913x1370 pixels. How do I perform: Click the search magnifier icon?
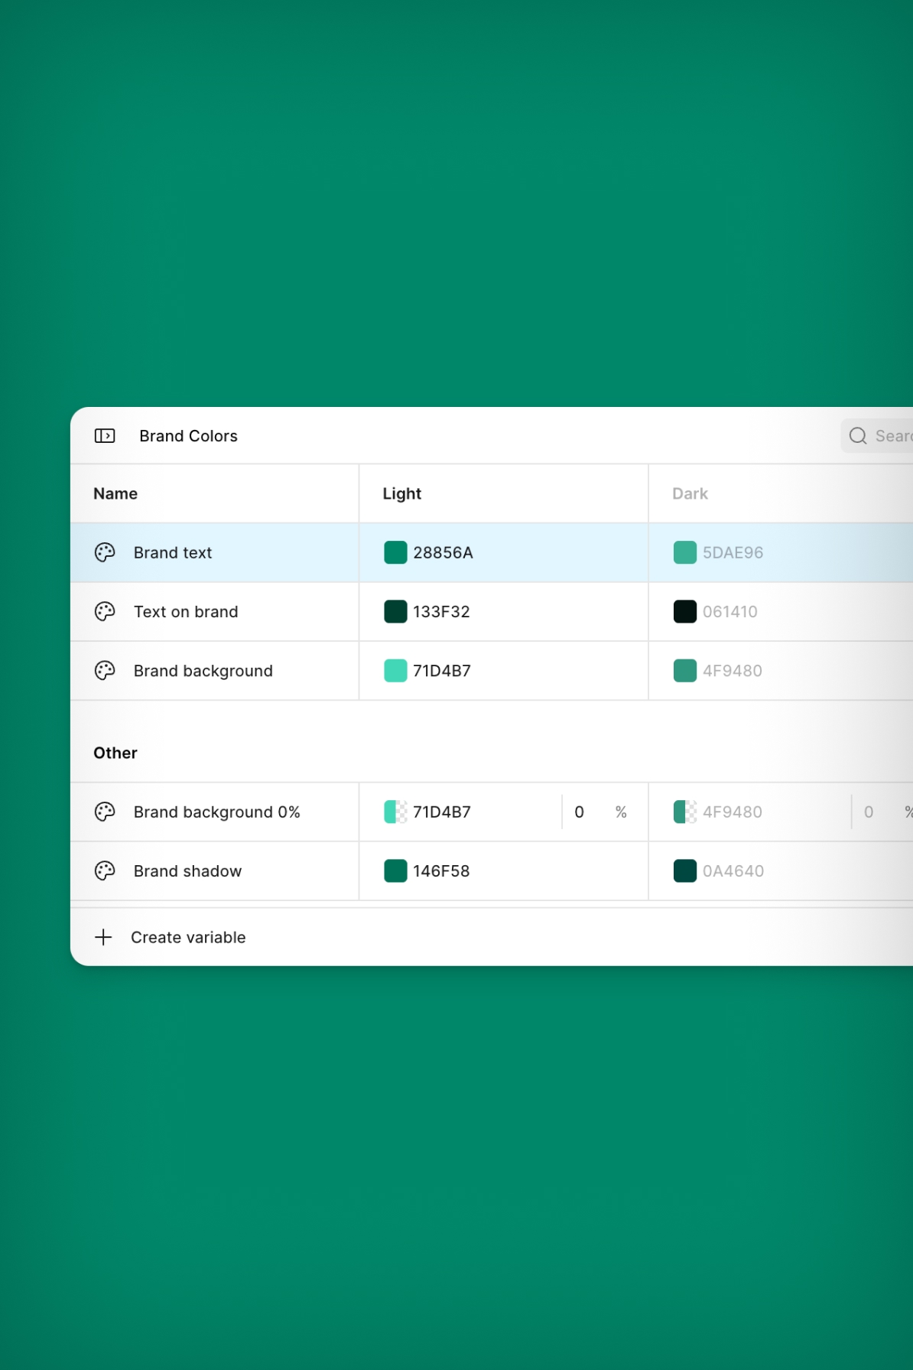(858, 436)
